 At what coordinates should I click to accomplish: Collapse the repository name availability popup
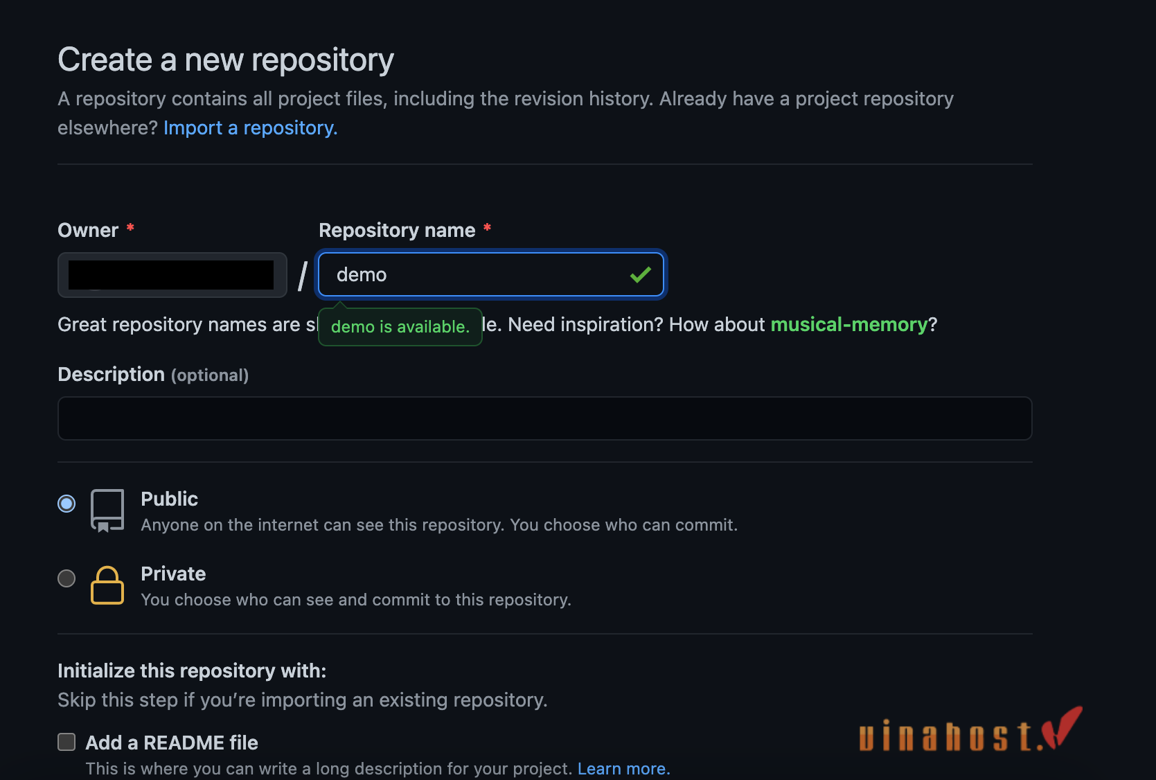coord(400,326)
